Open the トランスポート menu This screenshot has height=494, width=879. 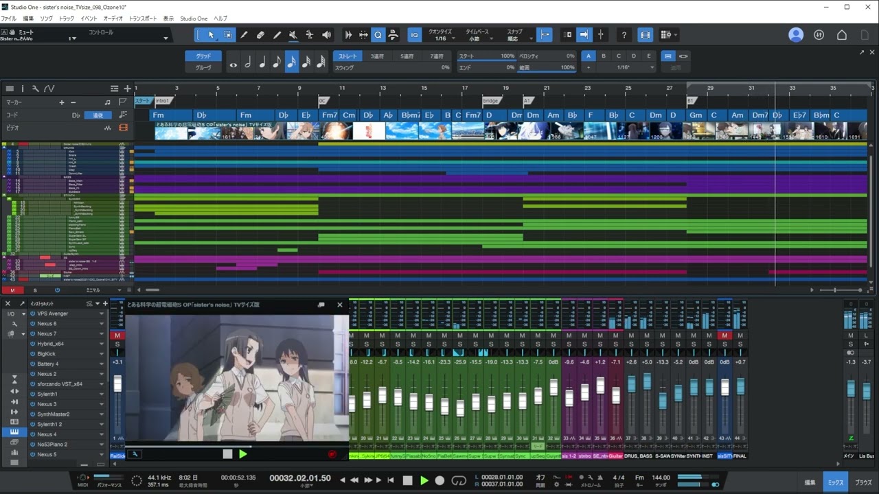[x=143, y=19]
